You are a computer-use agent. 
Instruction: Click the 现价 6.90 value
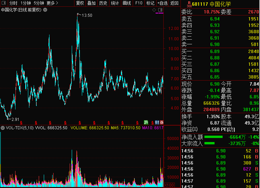coord(215,84)
